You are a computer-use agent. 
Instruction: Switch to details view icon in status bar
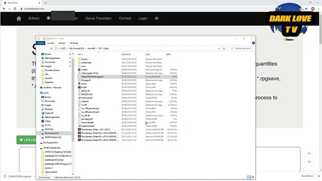pos(249,177)
